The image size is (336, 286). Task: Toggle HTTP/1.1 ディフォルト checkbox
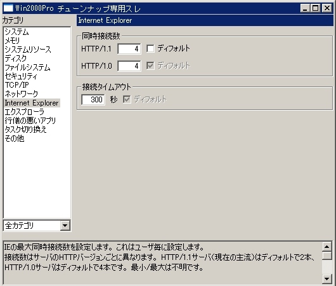point(150,48)
